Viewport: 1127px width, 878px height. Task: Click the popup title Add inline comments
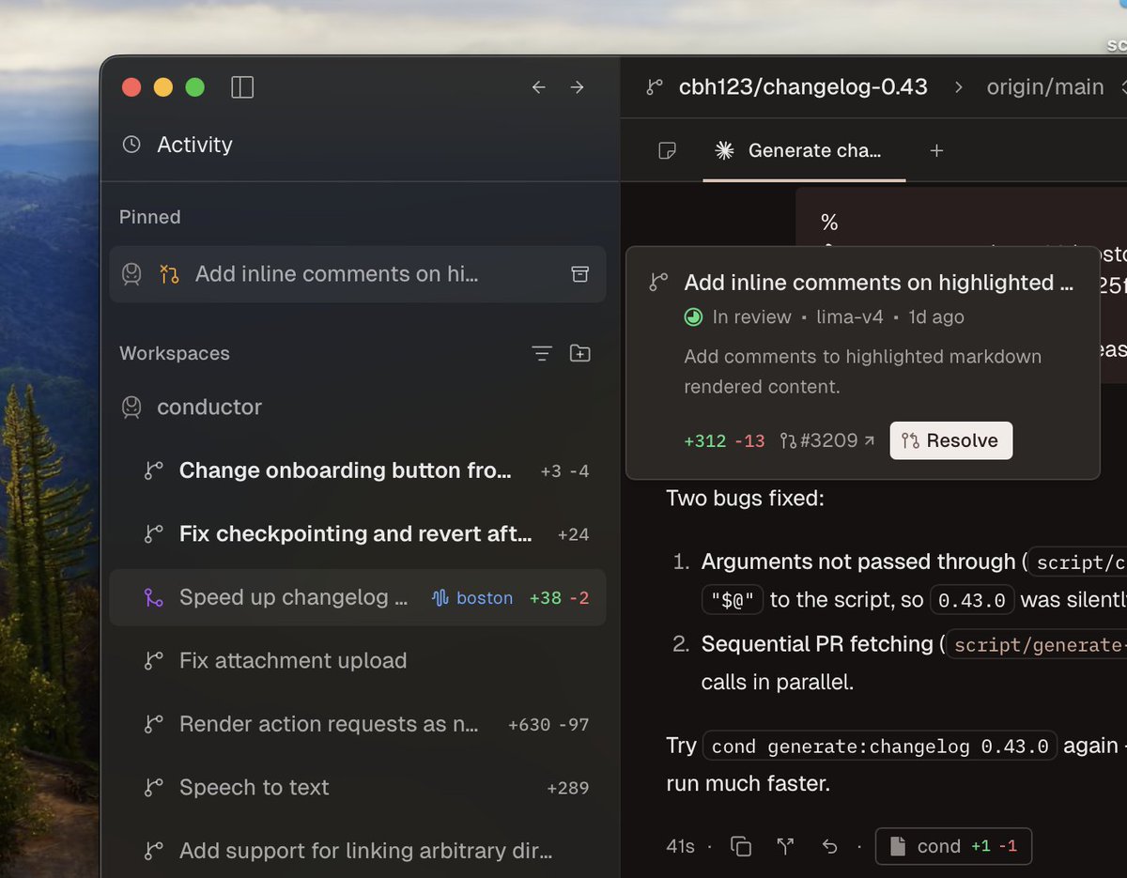click(x=878, y=283)
